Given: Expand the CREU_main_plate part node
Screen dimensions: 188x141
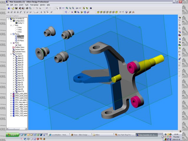Looking at the screenshot, I should [11, 94].
